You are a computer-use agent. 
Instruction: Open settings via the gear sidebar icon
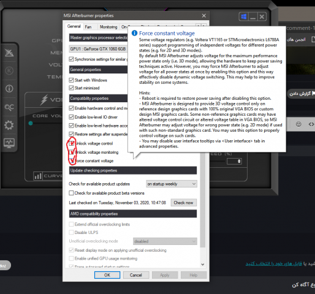tap(9, 125)
